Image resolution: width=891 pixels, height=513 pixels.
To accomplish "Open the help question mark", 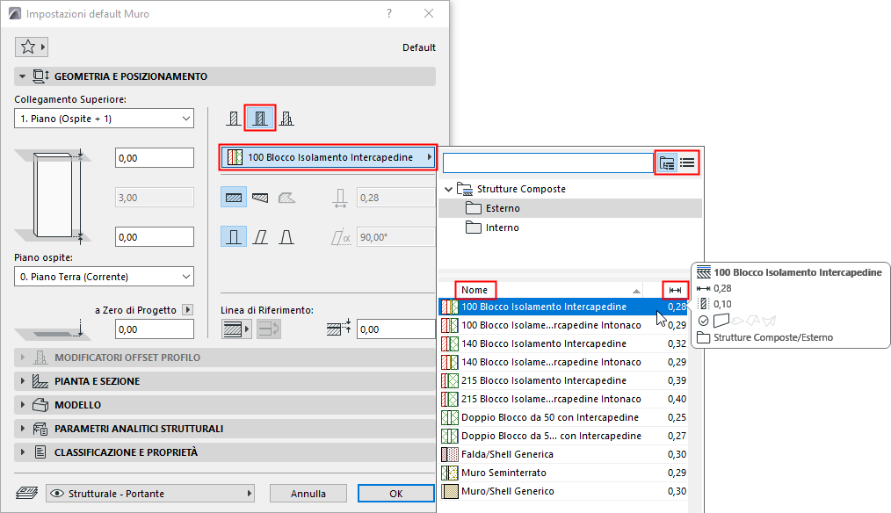I will 389,14.
